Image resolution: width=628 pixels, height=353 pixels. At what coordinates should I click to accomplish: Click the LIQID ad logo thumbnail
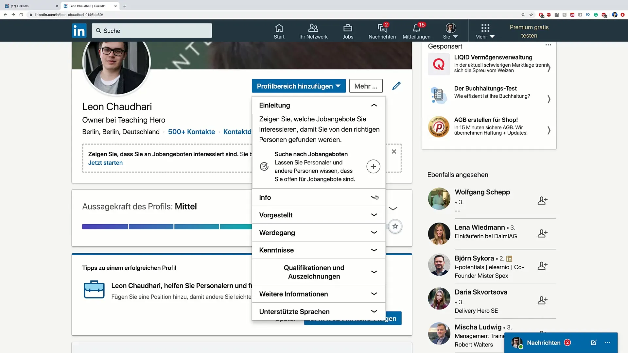(439, 64)
